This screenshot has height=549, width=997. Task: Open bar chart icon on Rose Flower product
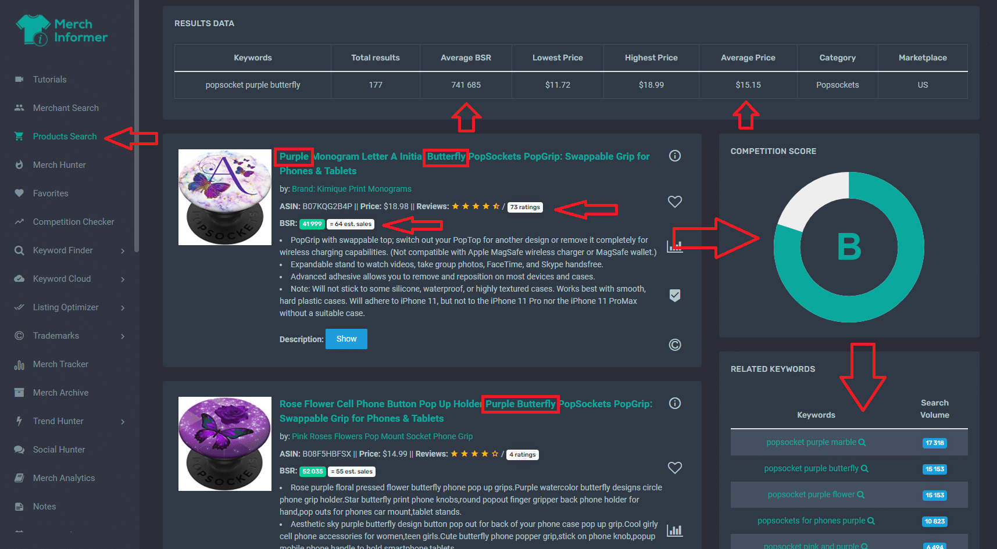click(675, 530)
